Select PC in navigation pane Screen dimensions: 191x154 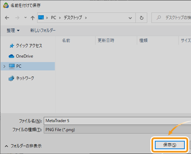coord(28,66)
